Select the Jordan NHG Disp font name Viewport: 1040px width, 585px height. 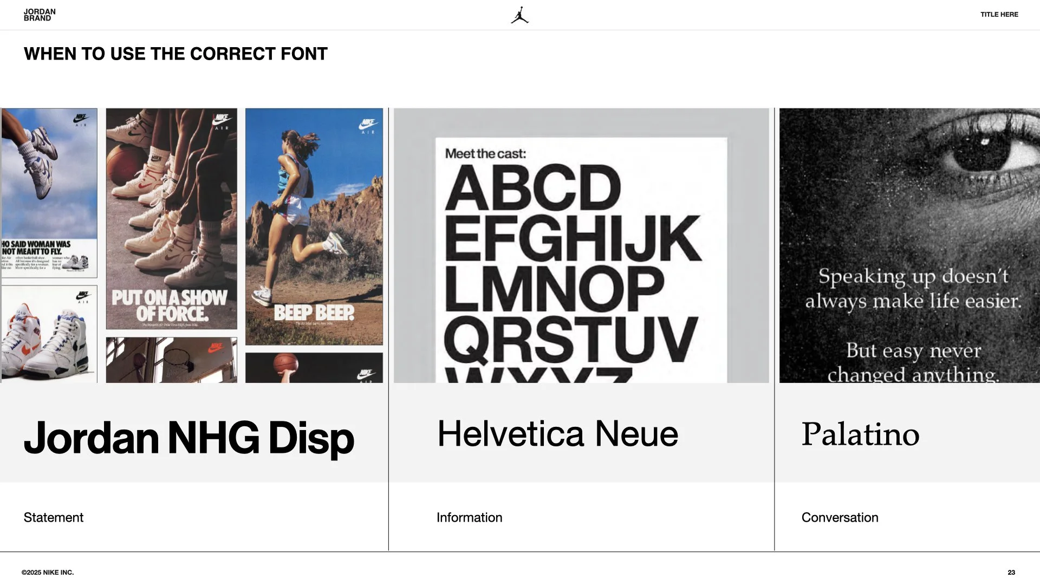click(x=188, y=438)
